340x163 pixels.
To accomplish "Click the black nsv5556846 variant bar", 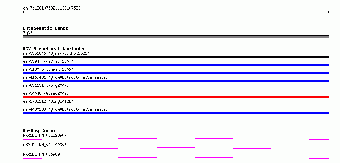I will click(176, 57).
